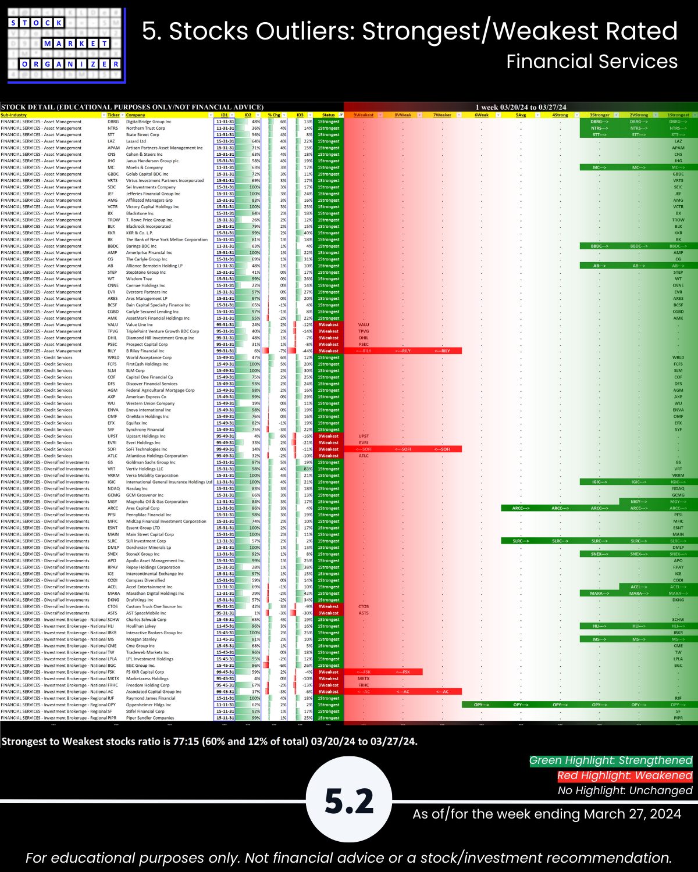Viewport: 698px width, 872px height.
Task: Click the Stock Market Organizer logo
Action: (x=66, y=45)
